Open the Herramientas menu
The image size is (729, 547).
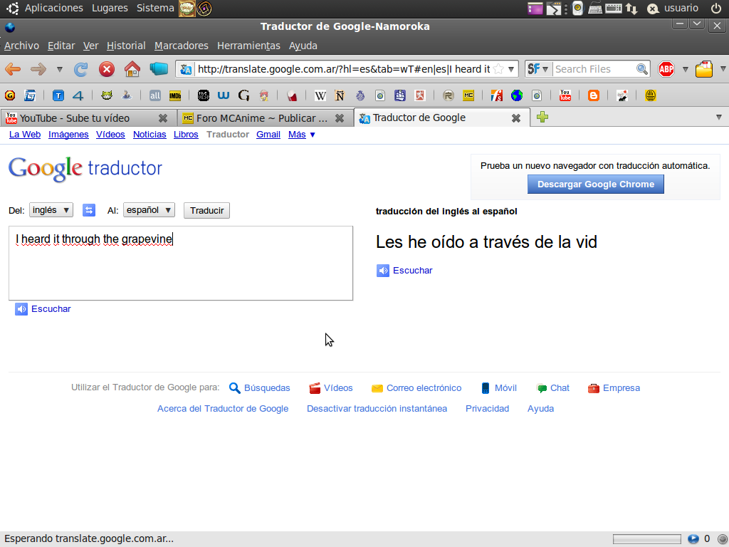point(248,46)
